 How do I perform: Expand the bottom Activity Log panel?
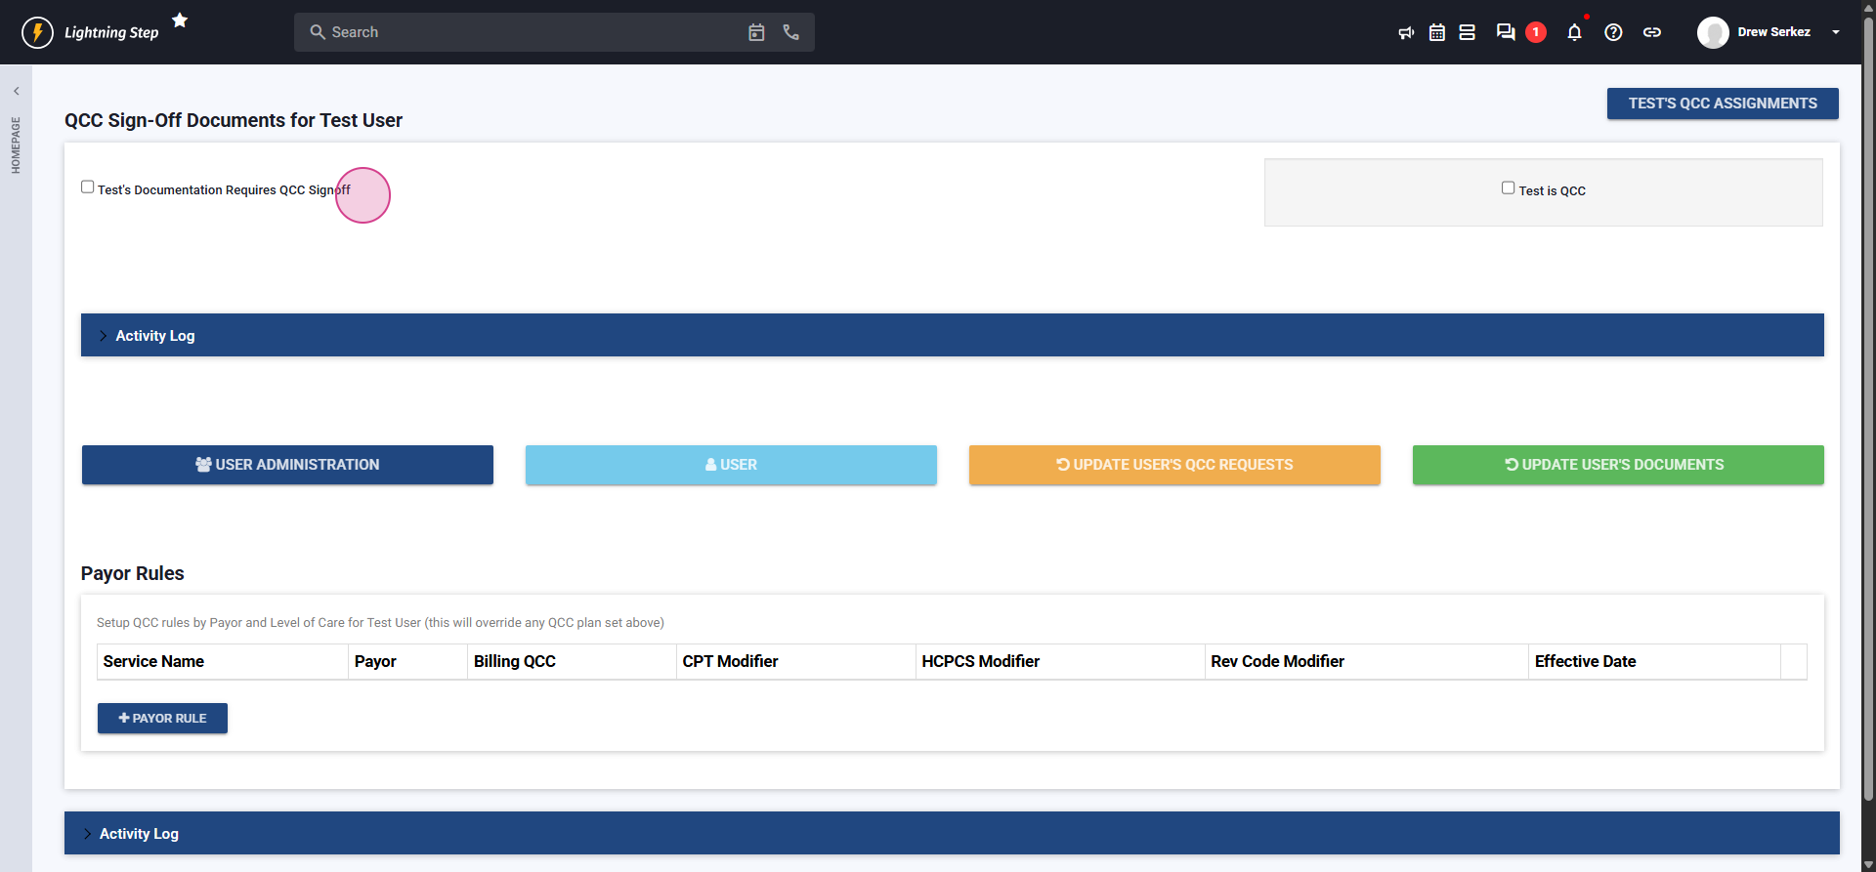pyautogui.click(x=139, y=834)
